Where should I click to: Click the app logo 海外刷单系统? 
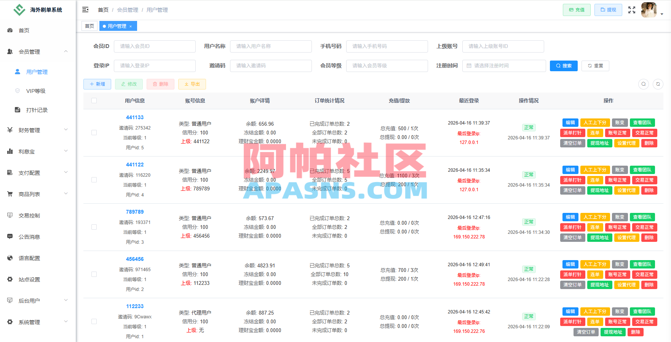click(x=38, y=10)
